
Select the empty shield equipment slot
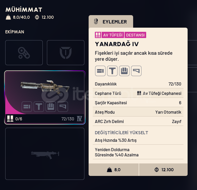pos(66,53)
